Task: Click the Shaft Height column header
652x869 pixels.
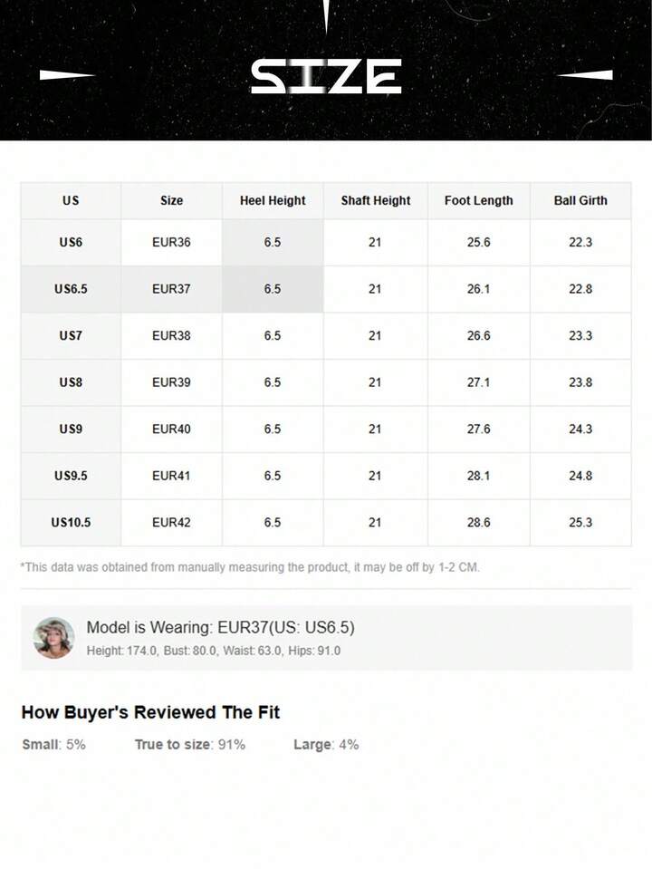Action: pos(376,200)
